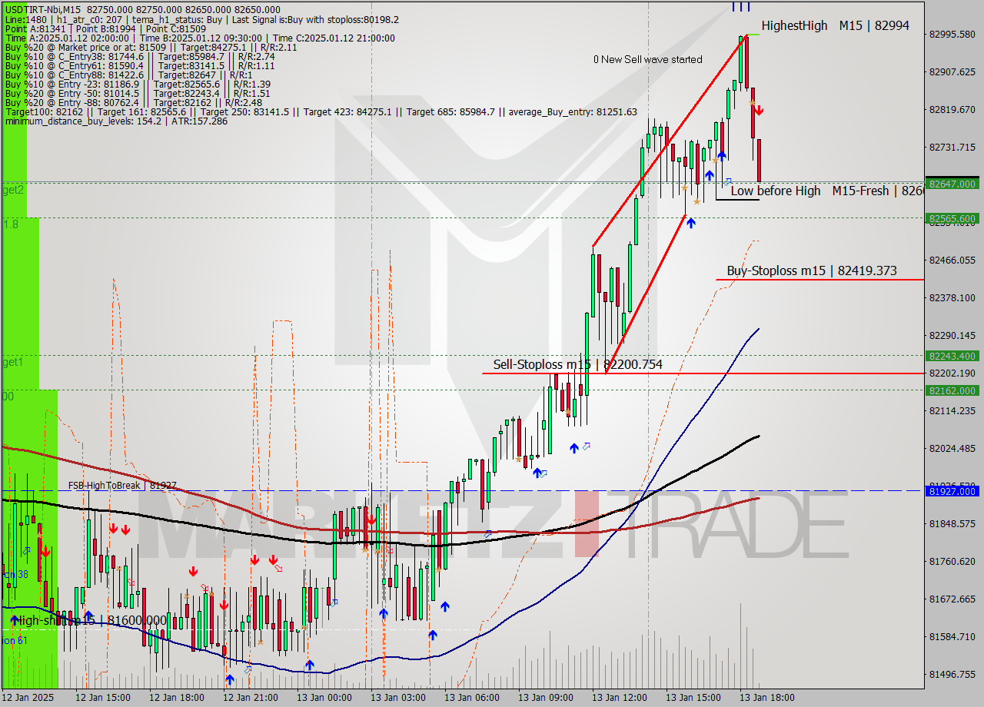Click the 81672.665 price axis value
The height and width of the screenshot is (707, 984).
pyautogui.click(x=952, y=599)
